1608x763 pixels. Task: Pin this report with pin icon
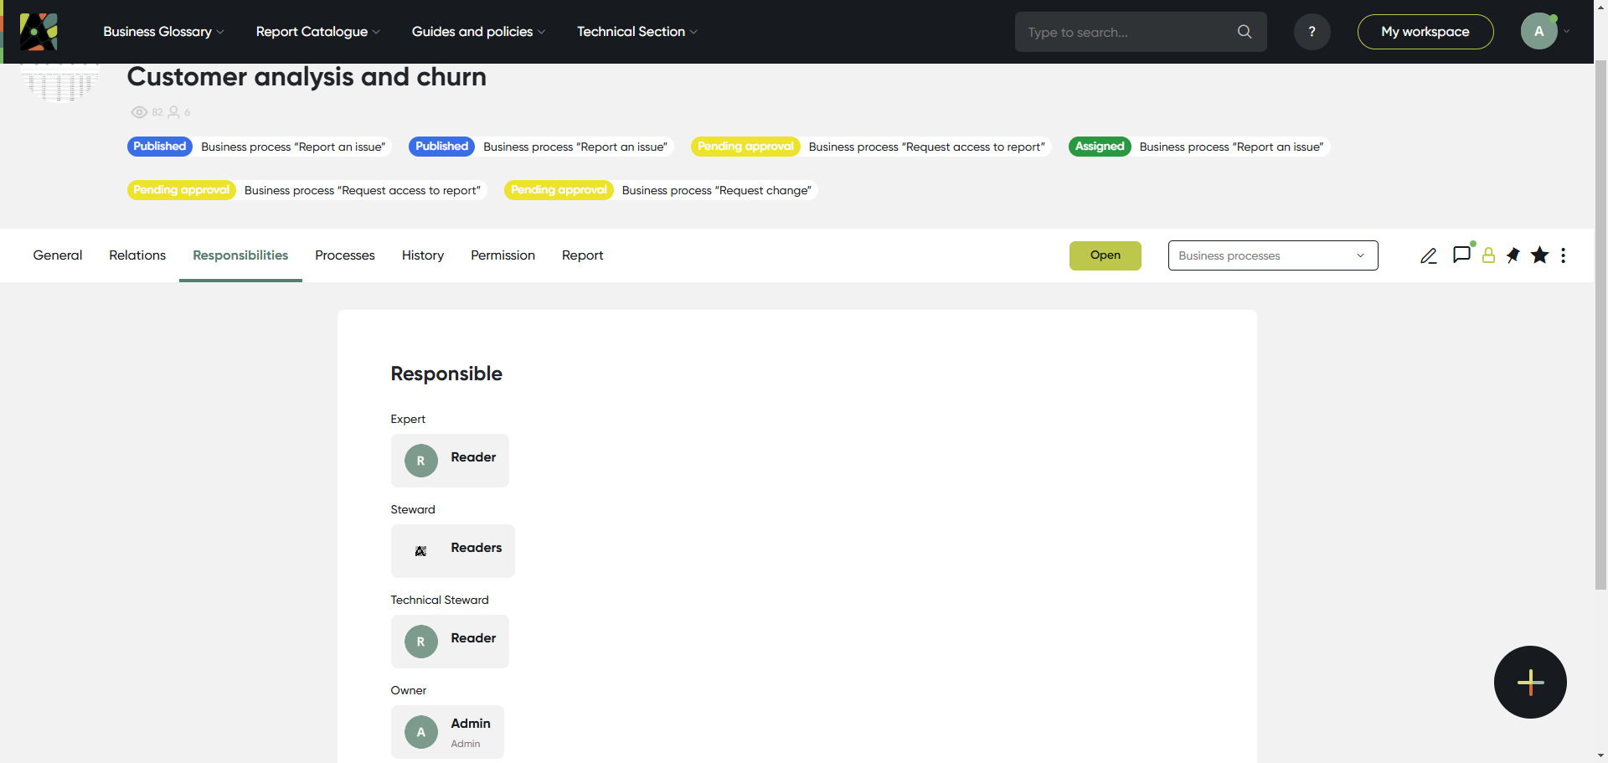(x=1513, y=255)
